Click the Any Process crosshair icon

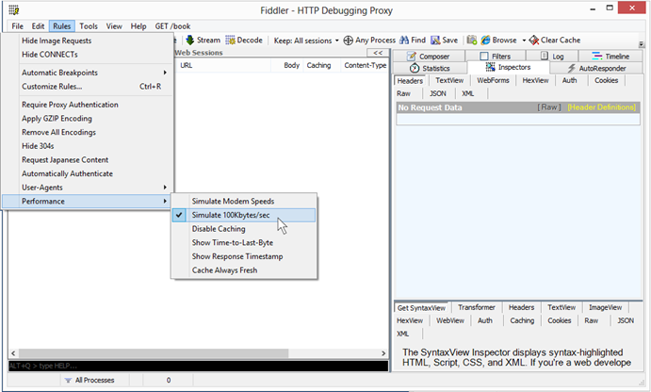[x=349, y=41]
